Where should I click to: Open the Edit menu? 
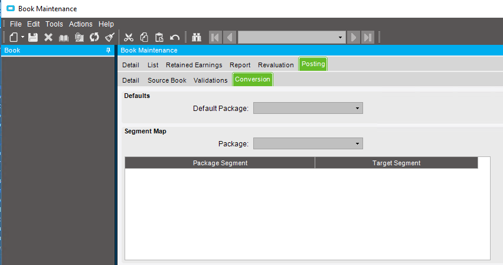click(34, 24)
